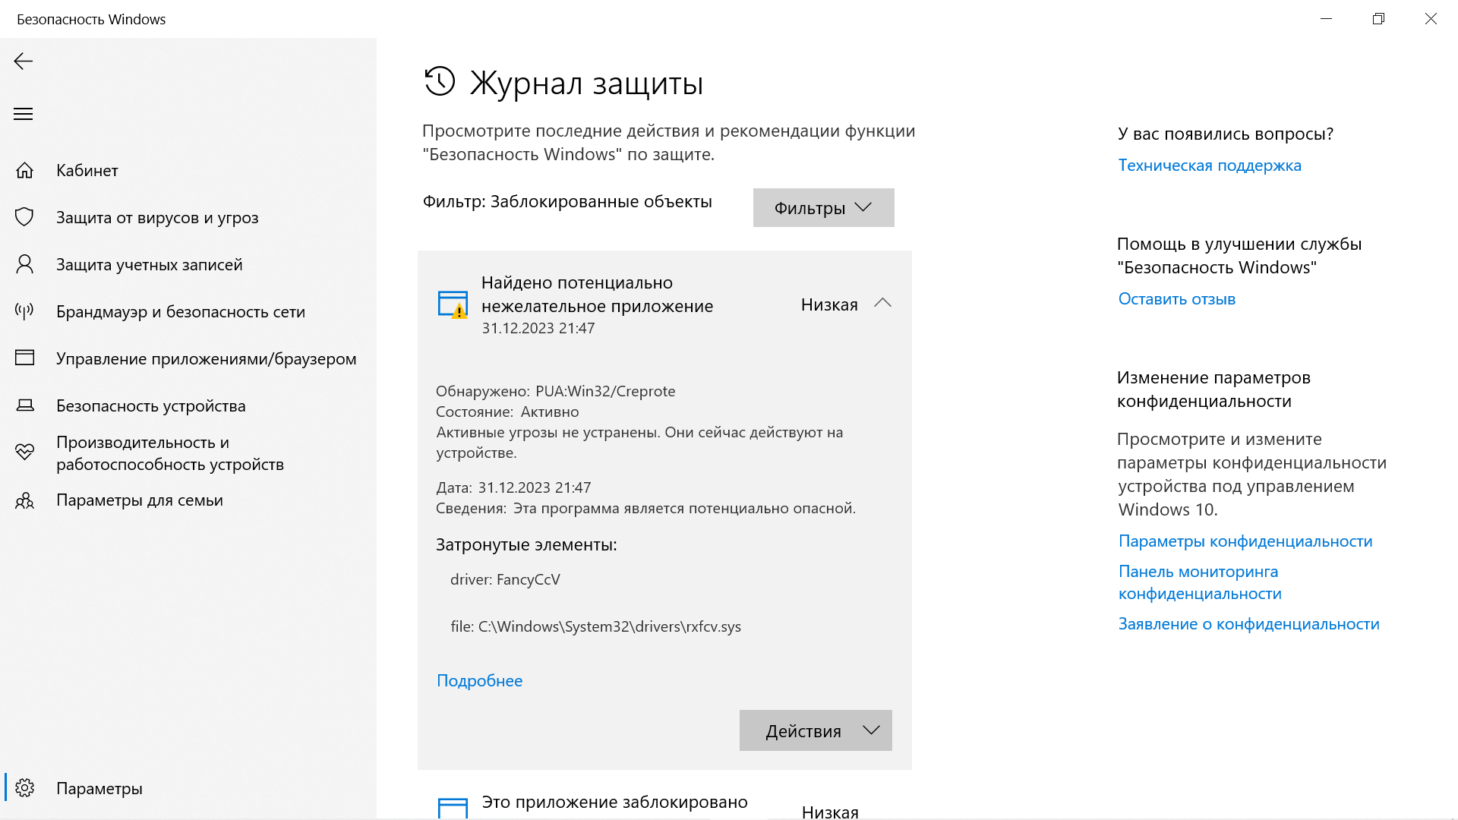
Task: Expand the Действия dropdown button
Action: click(816, 730)
